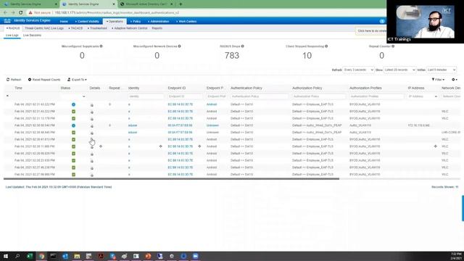Click the Refresh button above the table
464x261 pixels.
[x=14, y=80]
